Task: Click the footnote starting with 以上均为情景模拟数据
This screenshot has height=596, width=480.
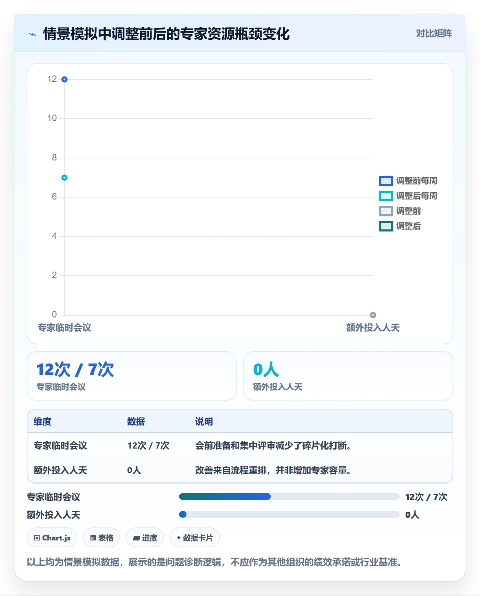Action: coord(214,562)
